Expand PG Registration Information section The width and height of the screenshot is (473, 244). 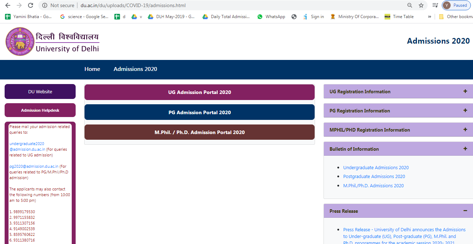(398, 111)
